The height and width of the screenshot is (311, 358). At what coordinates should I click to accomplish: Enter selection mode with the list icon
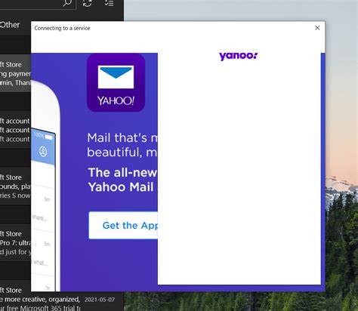pyautogui.click(x=110, y=3)
